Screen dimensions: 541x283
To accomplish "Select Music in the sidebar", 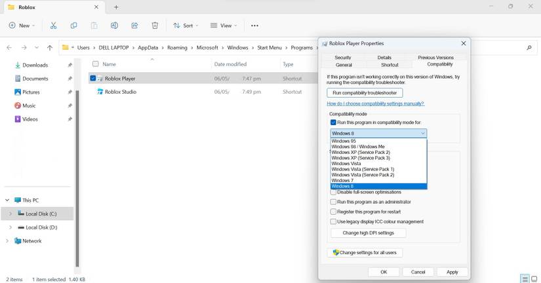I will coord(29,105).
